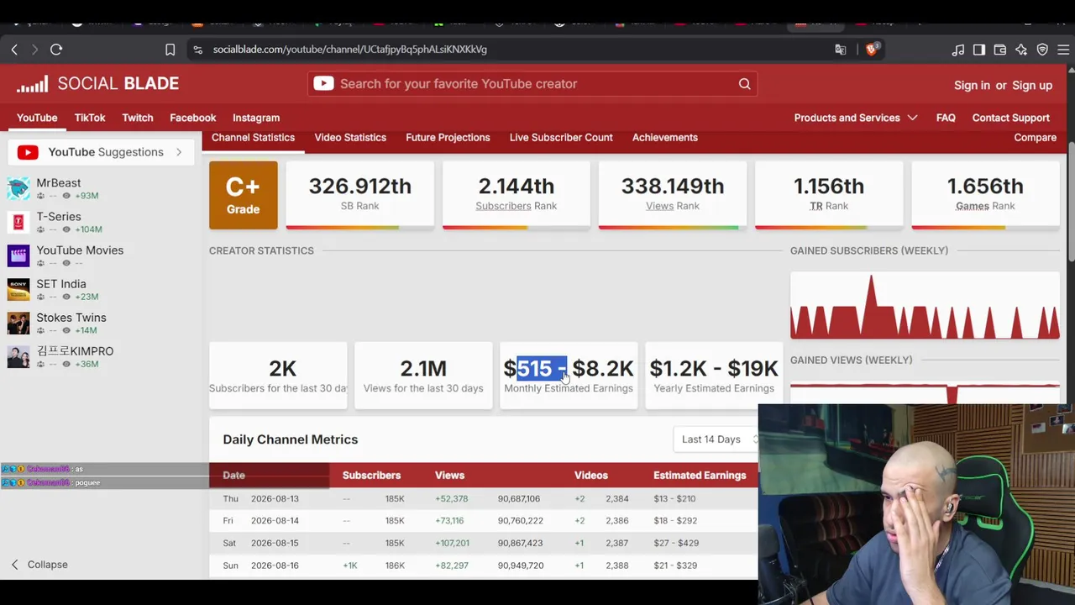Click the Estimated Earnings column header
1075x605 pixels.
pyautogui.click(x=700, y=476)
